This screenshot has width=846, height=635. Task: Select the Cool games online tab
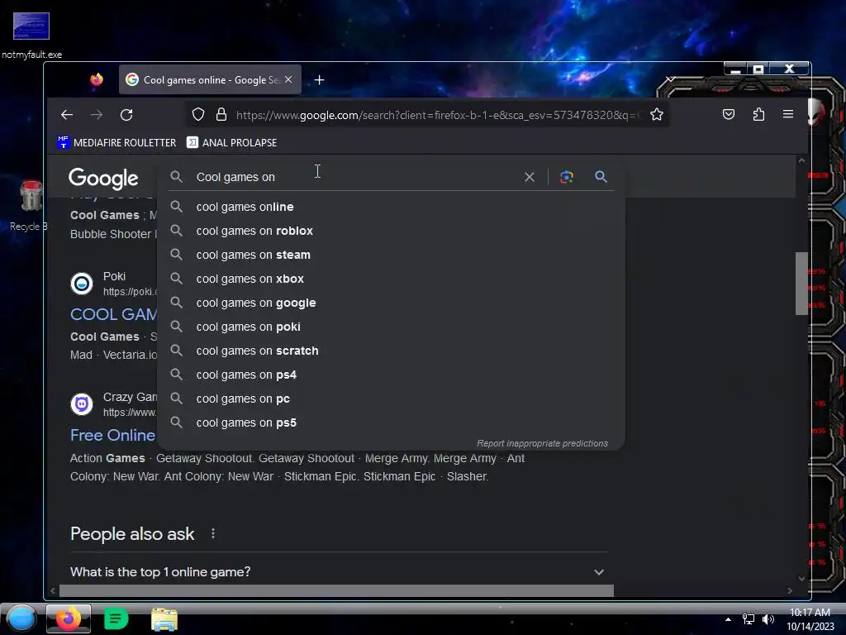[210, 80]
